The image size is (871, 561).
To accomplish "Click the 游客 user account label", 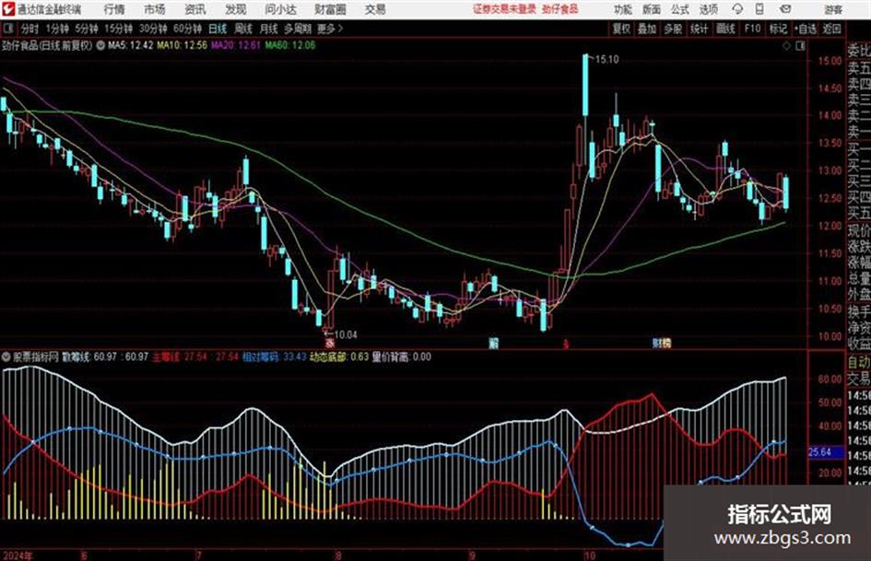I will [x=833, y=9].
